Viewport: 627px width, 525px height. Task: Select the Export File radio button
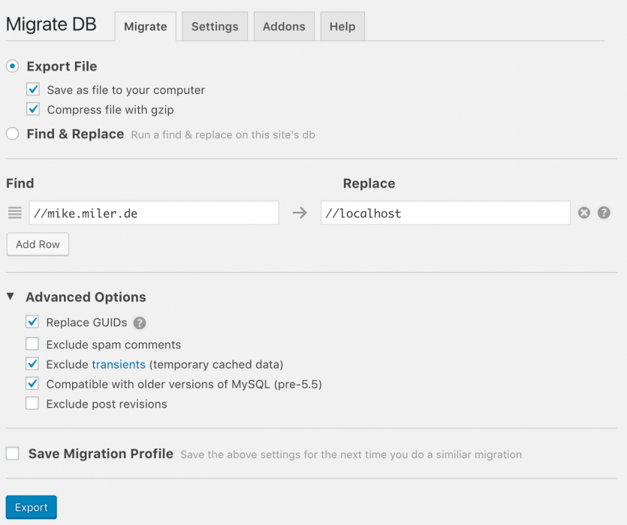[x=11, y=66]
